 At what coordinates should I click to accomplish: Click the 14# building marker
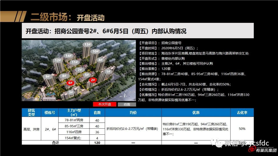click(68, 56)
